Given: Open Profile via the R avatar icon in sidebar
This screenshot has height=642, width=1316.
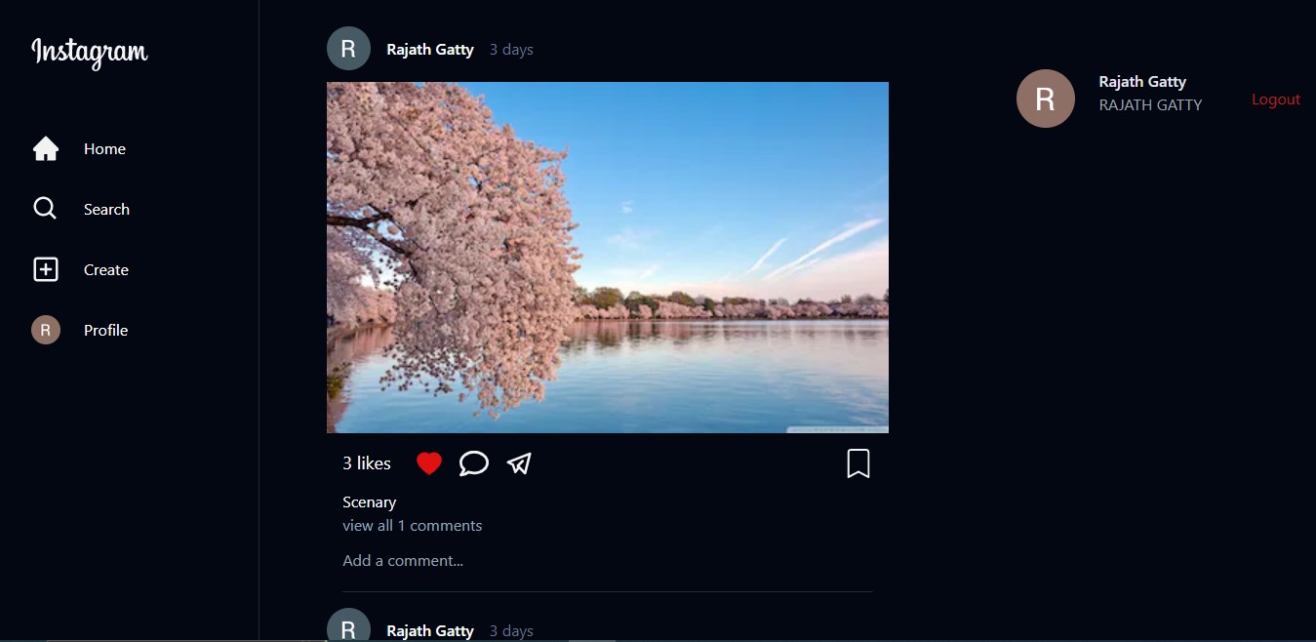Looking at the screenshot, I should click(45, 330).
